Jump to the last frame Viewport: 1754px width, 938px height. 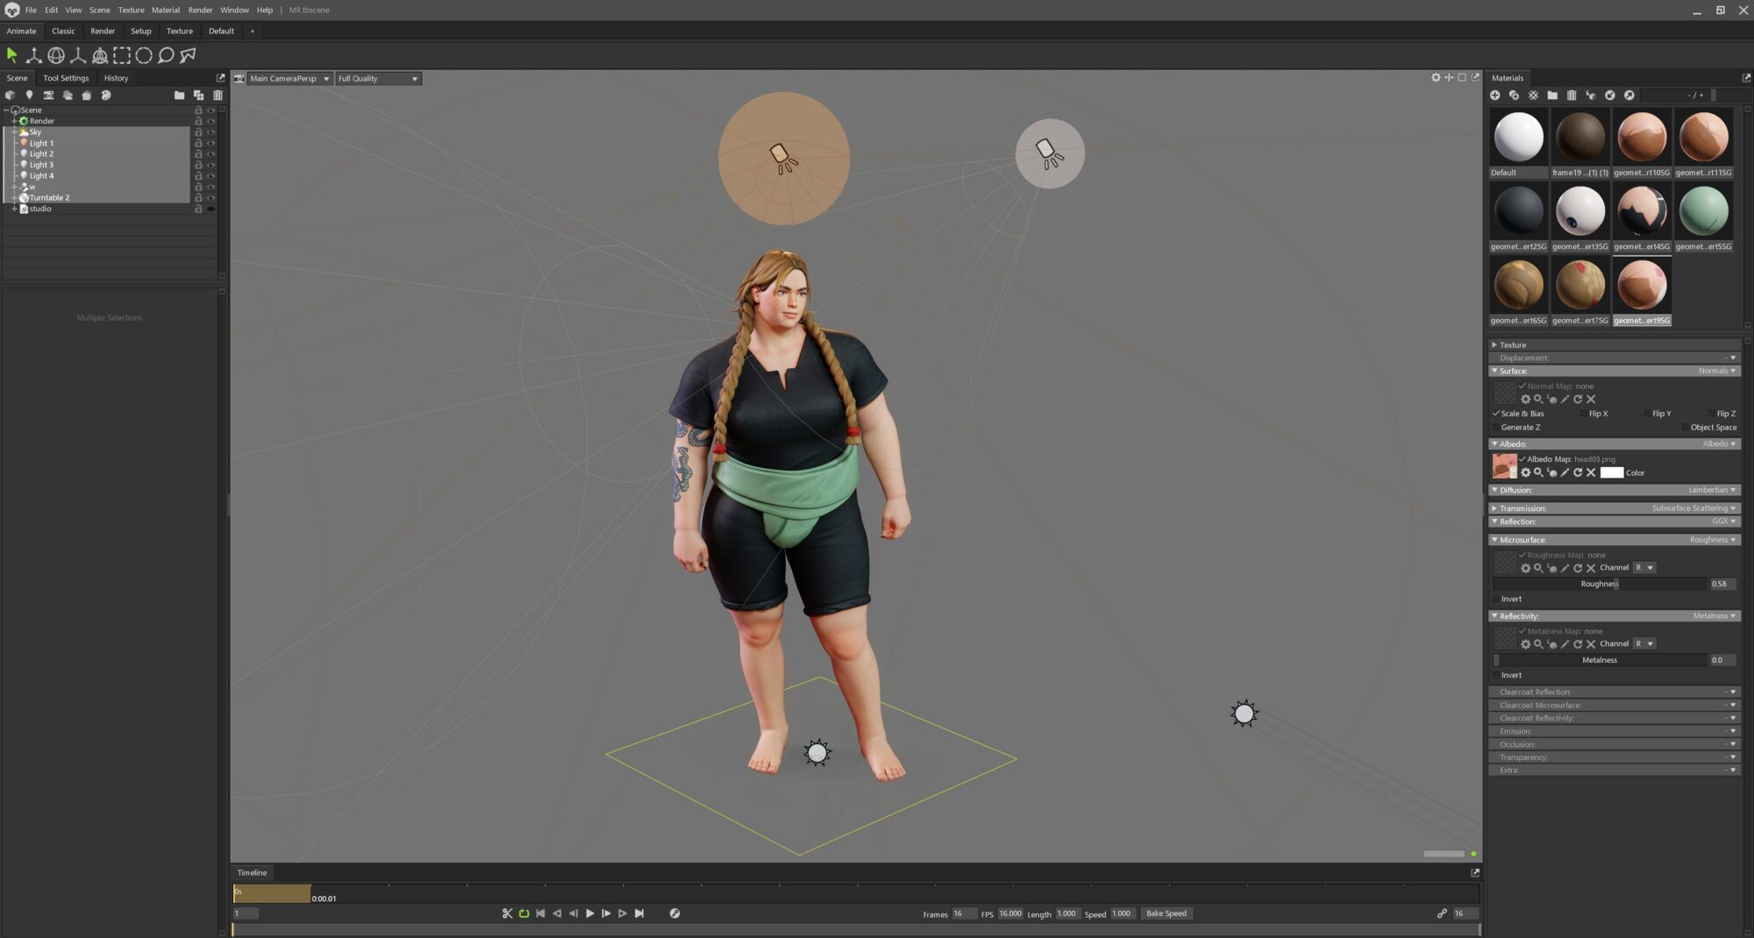tap(639, 913)
